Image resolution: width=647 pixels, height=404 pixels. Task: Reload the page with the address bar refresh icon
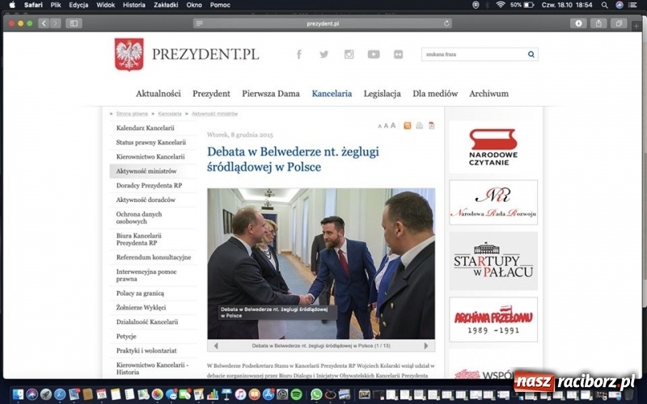[446, 23]
